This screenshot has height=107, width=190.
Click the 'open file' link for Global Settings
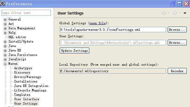pos(98,23)
